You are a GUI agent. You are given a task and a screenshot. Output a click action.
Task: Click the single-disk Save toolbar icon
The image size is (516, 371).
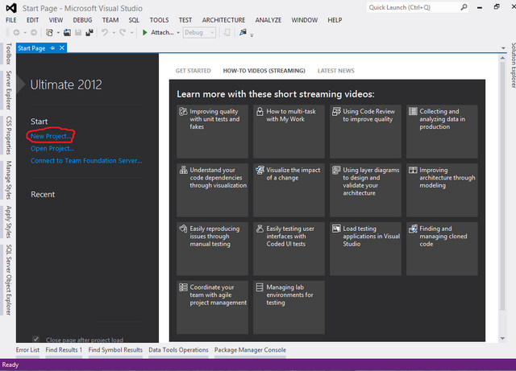78,32
